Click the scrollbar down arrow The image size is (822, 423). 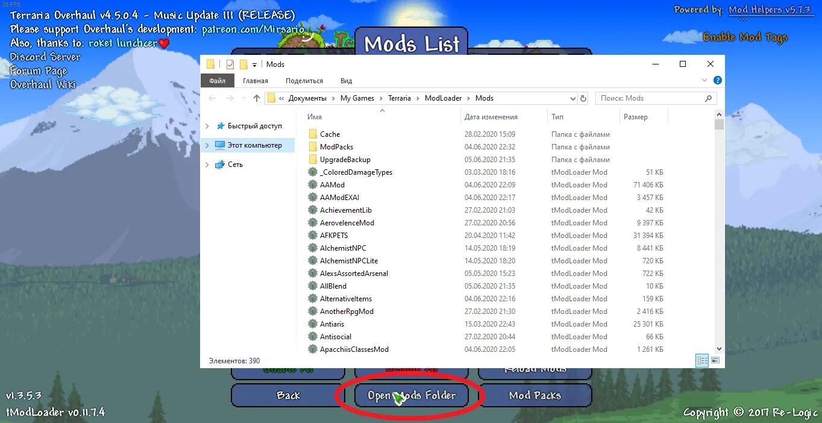718,349
